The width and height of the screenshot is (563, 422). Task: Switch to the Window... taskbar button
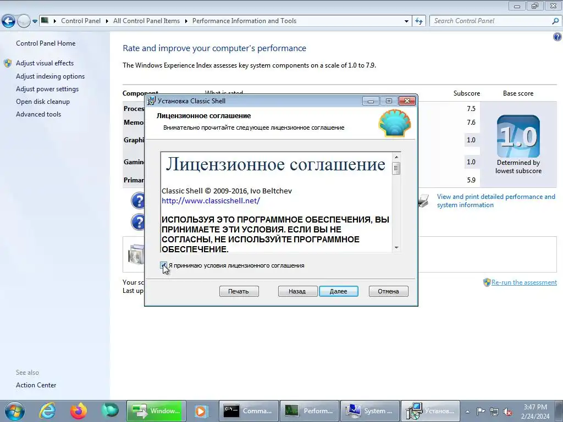pyautogui.click(x=156, y=411)
